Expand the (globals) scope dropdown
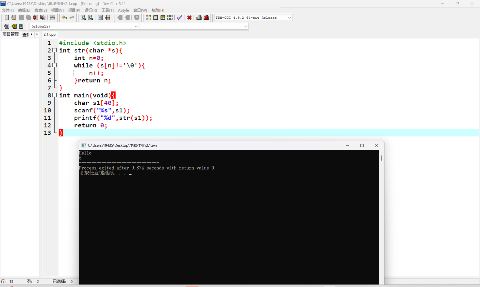The width and height of the screenshot is (480, 287). (136, 26)
